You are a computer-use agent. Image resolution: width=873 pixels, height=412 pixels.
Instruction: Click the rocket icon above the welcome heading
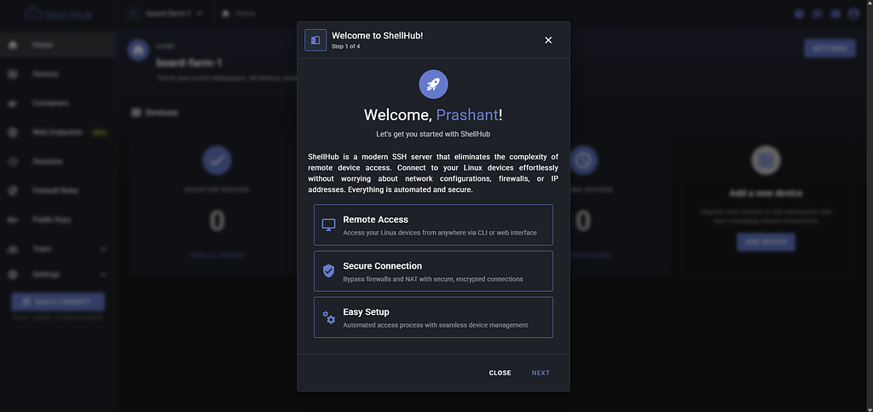point(433,84)
